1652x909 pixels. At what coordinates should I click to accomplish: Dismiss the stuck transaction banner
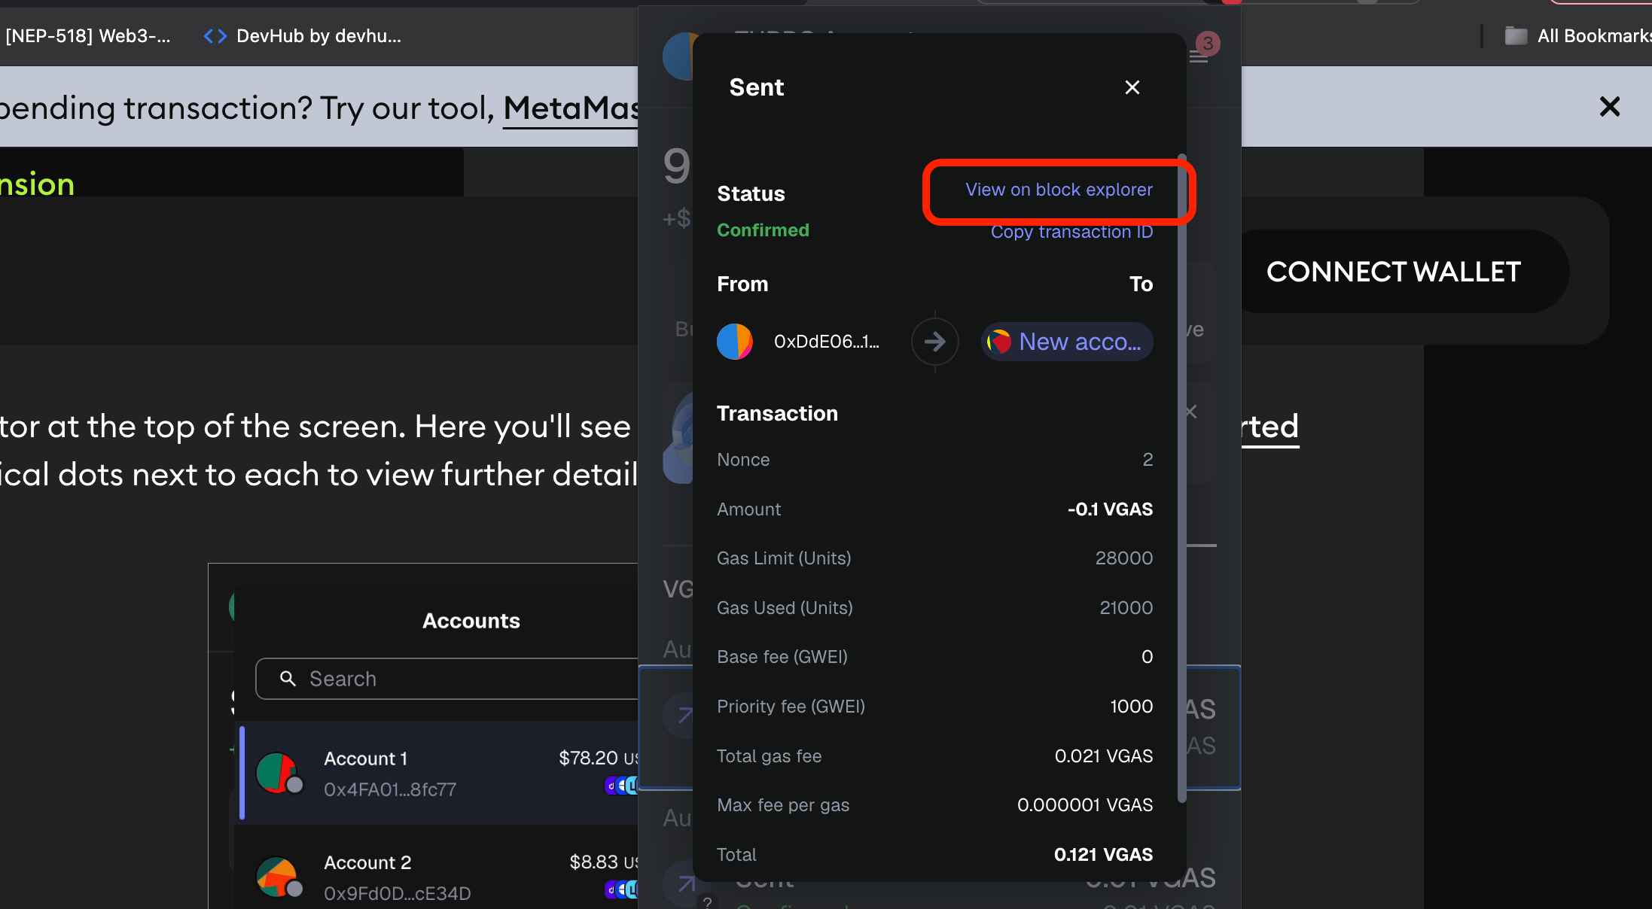tap(1609, 107)
